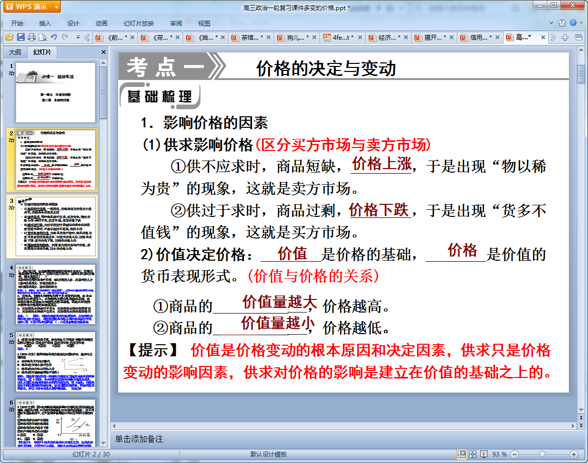Click the animation star icon under slide 5
The width and height of the screenshot is (588, 463).
12,342
